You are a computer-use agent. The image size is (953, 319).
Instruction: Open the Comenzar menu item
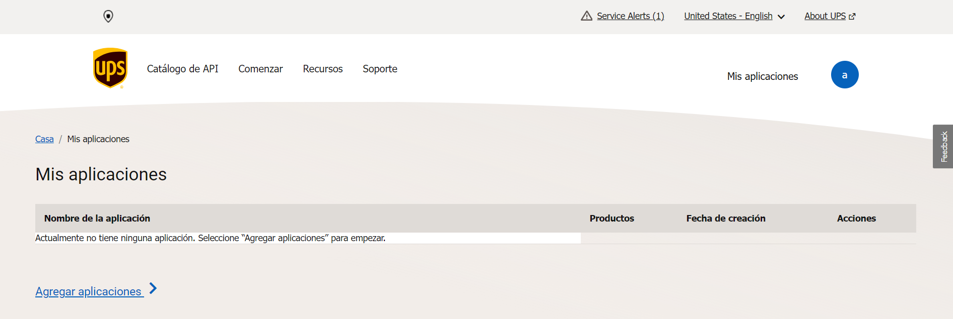(260, 69)
